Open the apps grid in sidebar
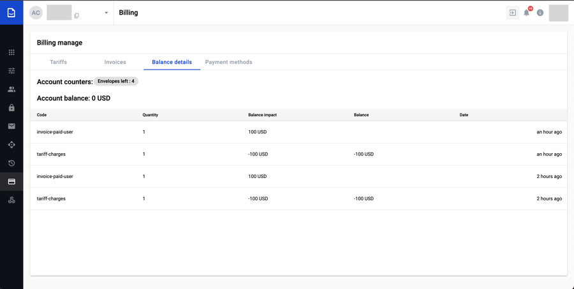The height and width of the screenshot is (289, 574). (x=11, y=52)
